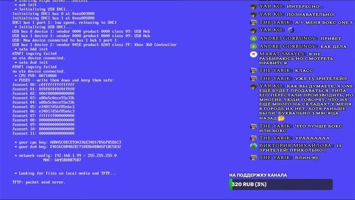Click THE YARIK's avatar beside 'уже 13 зрителей!!!'

[253, 78]
